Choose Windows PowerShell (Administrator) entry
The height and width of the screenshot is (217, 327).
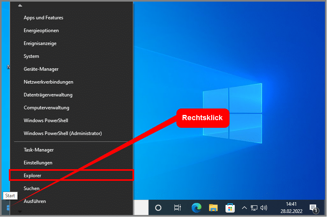point(63,133)
